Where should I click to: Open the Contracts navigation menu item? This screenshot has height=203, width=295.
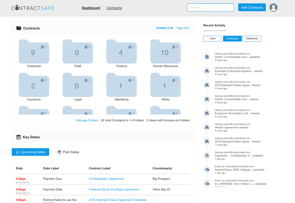(x=114, y=8)
